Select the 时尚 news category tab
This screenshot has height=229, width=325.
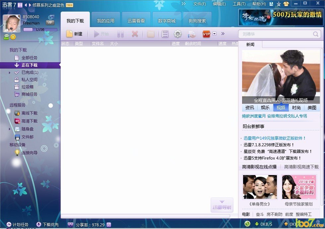296,108
